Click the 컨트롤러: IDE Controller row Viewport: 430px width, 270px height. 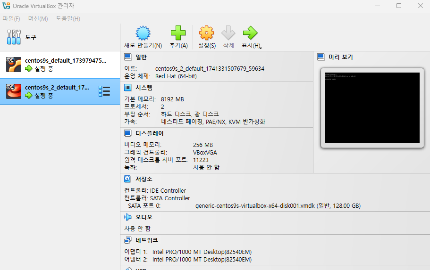click(x=155, y=190)
